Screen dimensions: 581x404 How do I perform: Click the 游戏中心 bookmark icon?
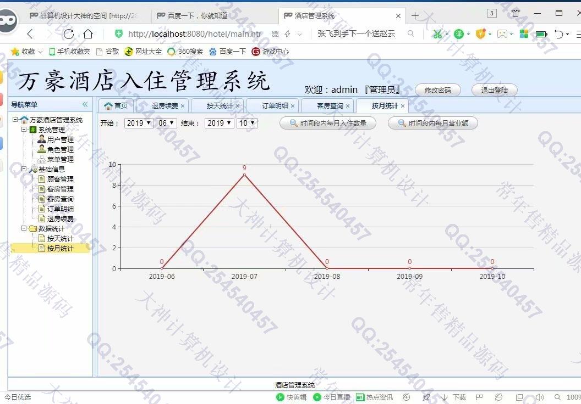click(256, 52)
